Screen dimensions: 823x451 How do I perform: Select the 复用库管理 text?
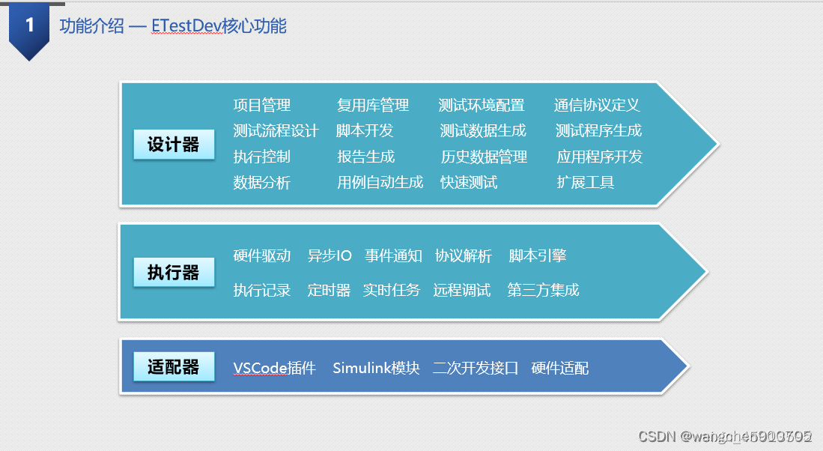point(373,105)
